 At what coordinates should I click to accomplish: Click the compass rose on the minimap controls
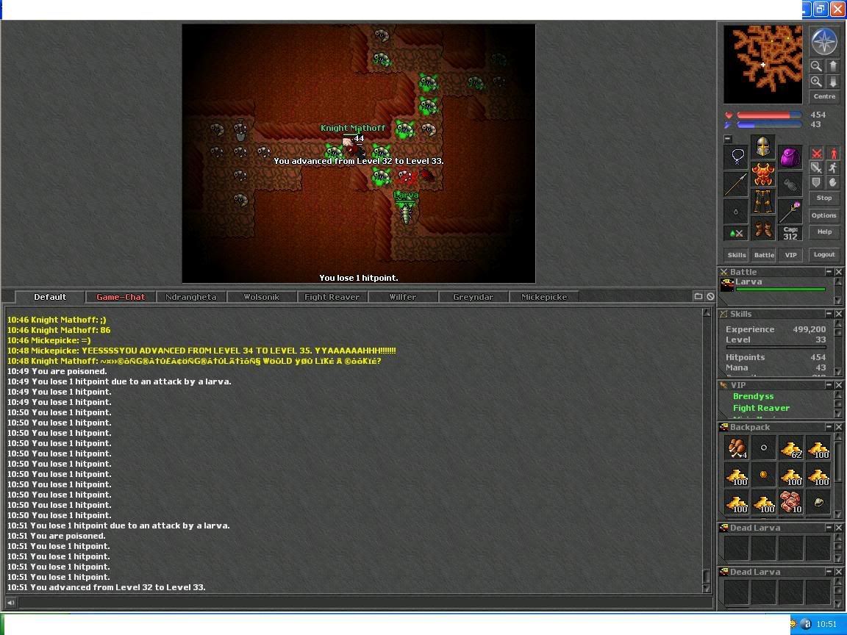[x=824, y=41]
